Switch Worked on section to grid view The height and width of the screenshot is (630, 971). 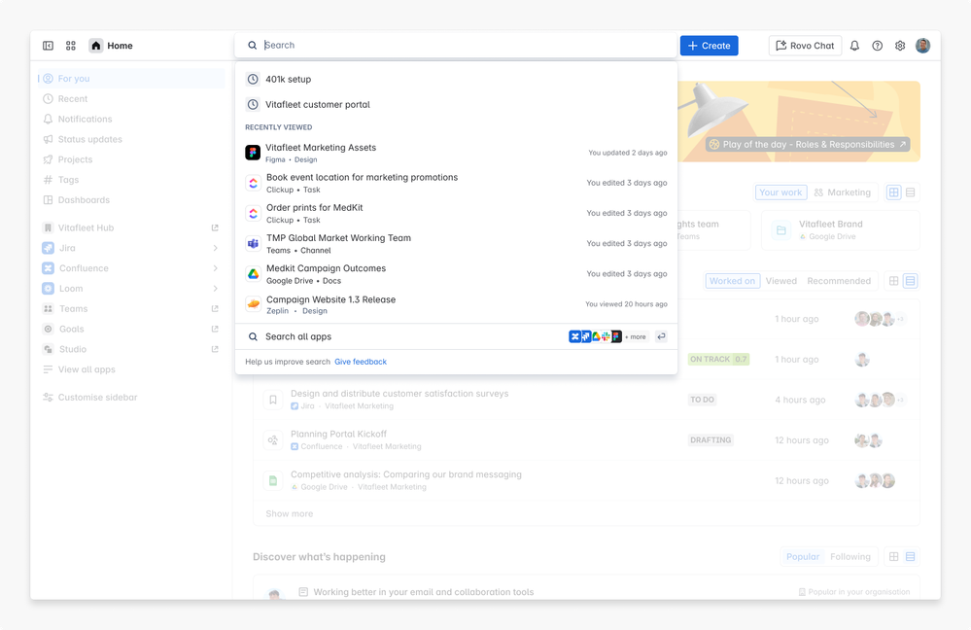[893, 281]
